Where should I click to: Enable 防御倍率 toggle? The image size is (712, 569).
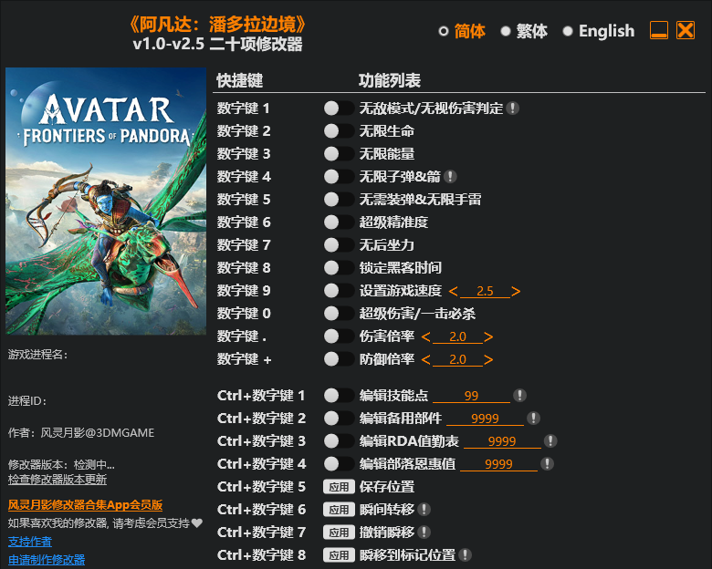coord(339,359)
